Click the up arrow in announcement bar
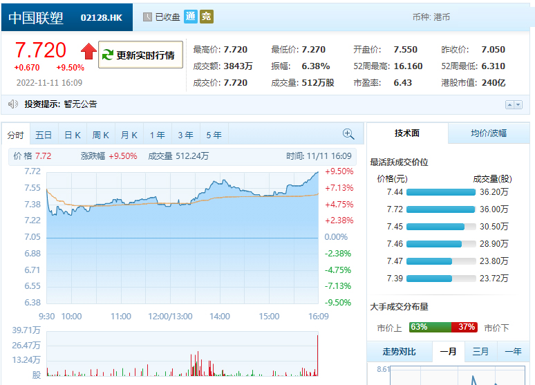Screen dimensions: 535x385 tap(509, 105)
